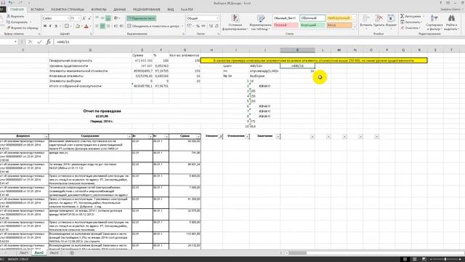Viewport: 465px width, 262px height.
Task: Increase font size with the large A
Action: (x=84, y=18)
